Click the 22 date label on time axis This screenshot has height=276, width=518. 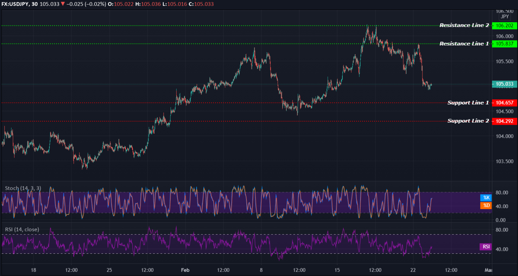click(x=413, y=270)
